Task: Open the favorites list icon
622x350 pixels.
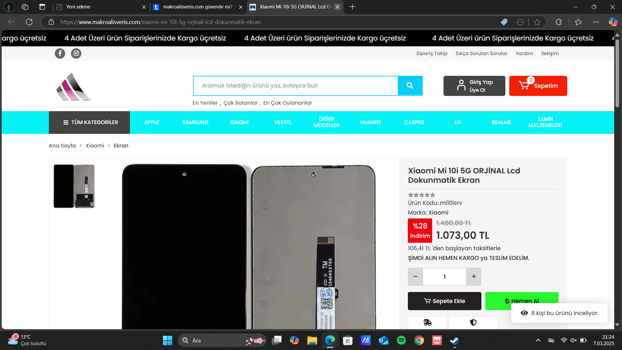Action: pos(578,22)
